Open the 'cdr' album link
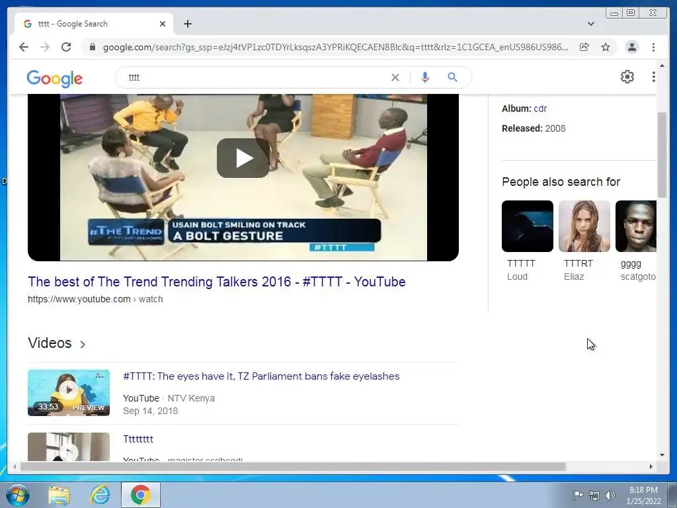This screenshot has height=508, width=677. coord(540,108)
